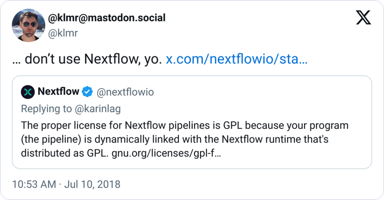Click the X logo icon
Screen dimensions: 384x200
point(363,18)
